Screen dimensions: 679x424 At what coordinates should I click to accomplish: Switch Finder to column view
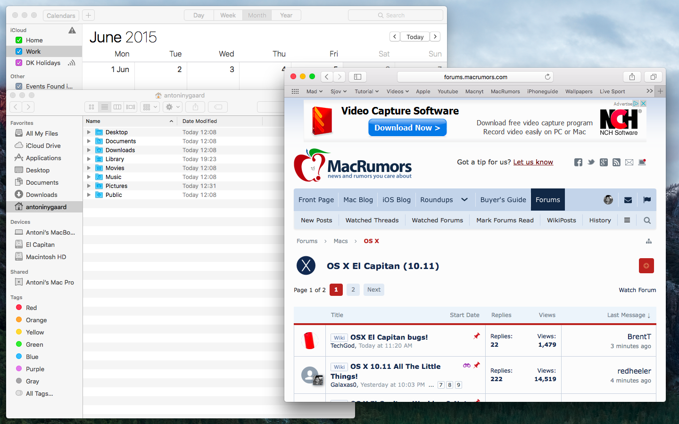click(117, 107)
